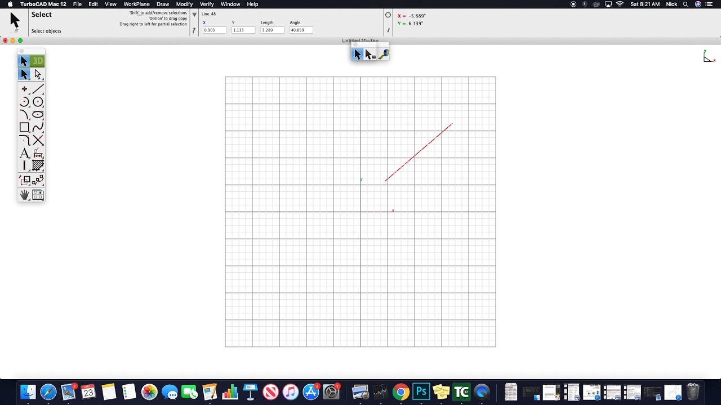Edit the Length value field
The height and width of the screenshot is (405, 721).
[272, 30]
